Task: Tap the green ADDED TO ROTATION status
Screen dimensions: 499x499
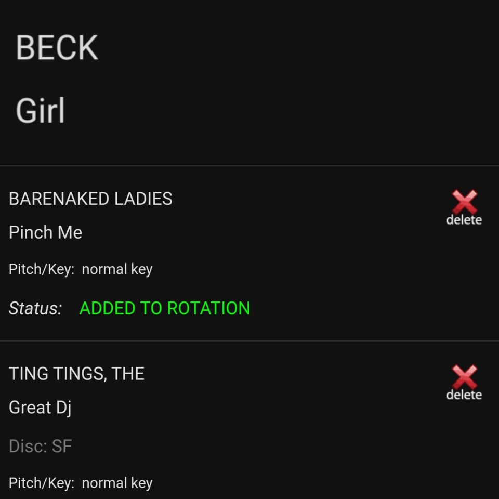Action: (165, 308)
